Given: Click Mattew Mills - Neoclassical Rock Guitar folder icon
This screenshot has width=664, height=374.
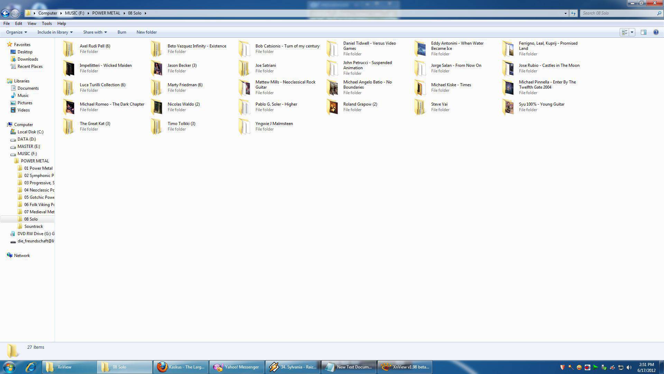Looking at the screenshot, I should click(x=244, y=88).
